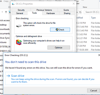Screen dimensions: 100x95
Task: Select the row dated 5:46 PM
Action: tap(88, 27)
